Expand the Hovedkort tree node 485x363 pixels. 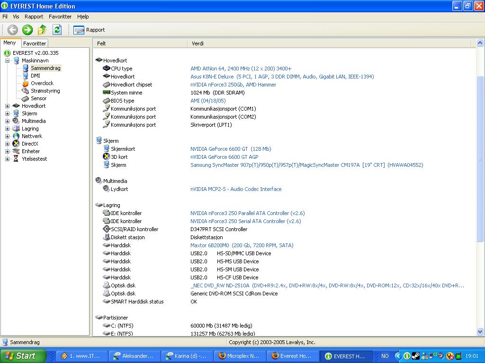pyautogui.click(x=7, y=106)
